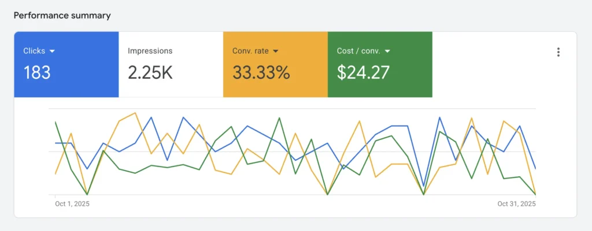Click the Cost / conv. label text
Screen dimensions: 592x231
358,51
